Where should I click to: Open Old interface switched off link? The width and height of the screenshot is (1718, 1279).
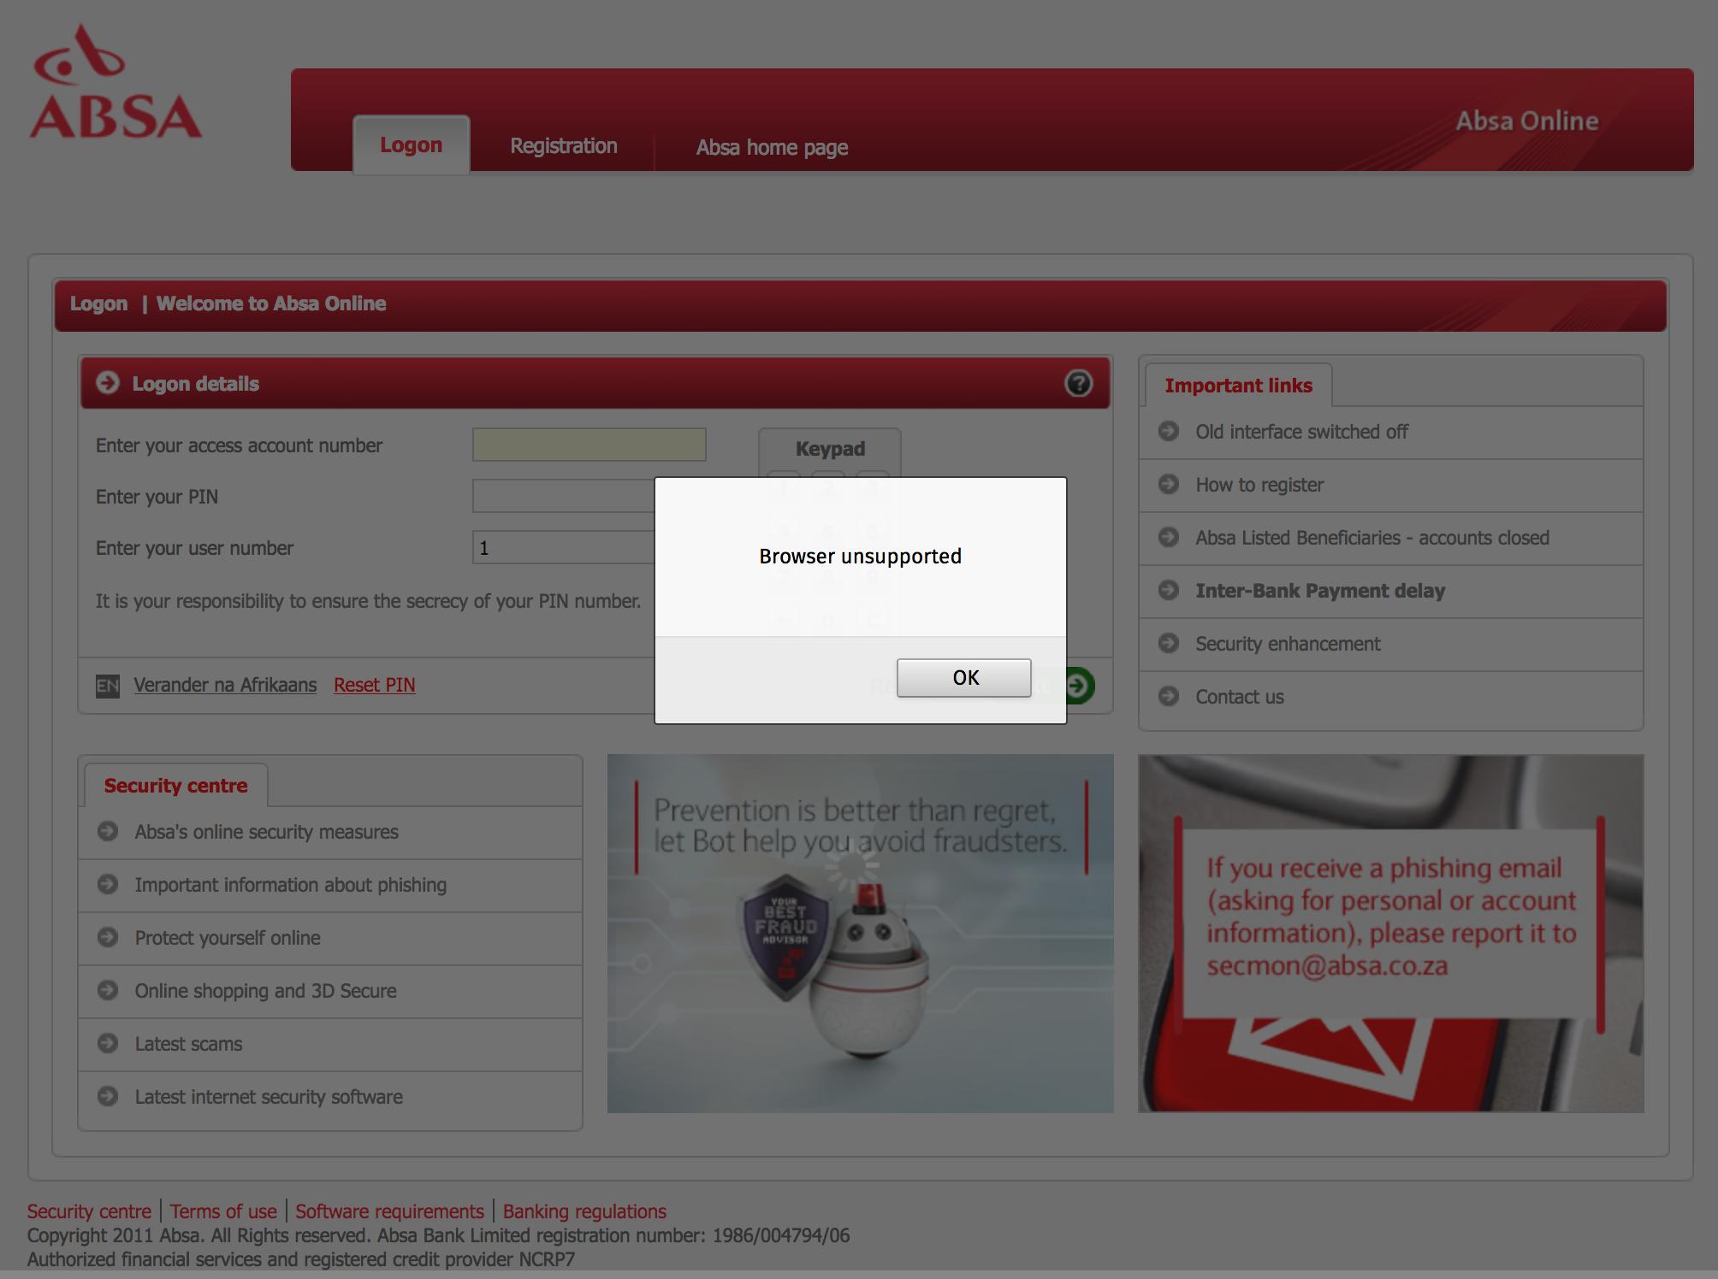tap(1301, 432)
